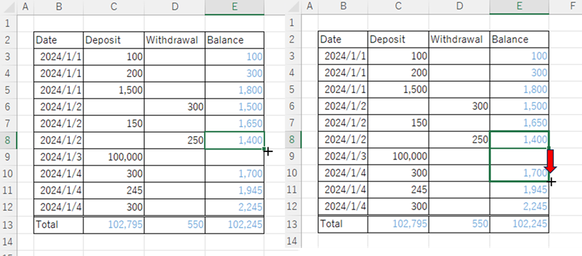Click the Withdrawal header cell in right table

point(459,40)
